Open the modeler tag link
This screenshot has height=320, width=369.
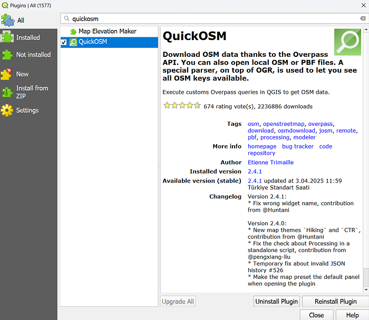point(304,137)
